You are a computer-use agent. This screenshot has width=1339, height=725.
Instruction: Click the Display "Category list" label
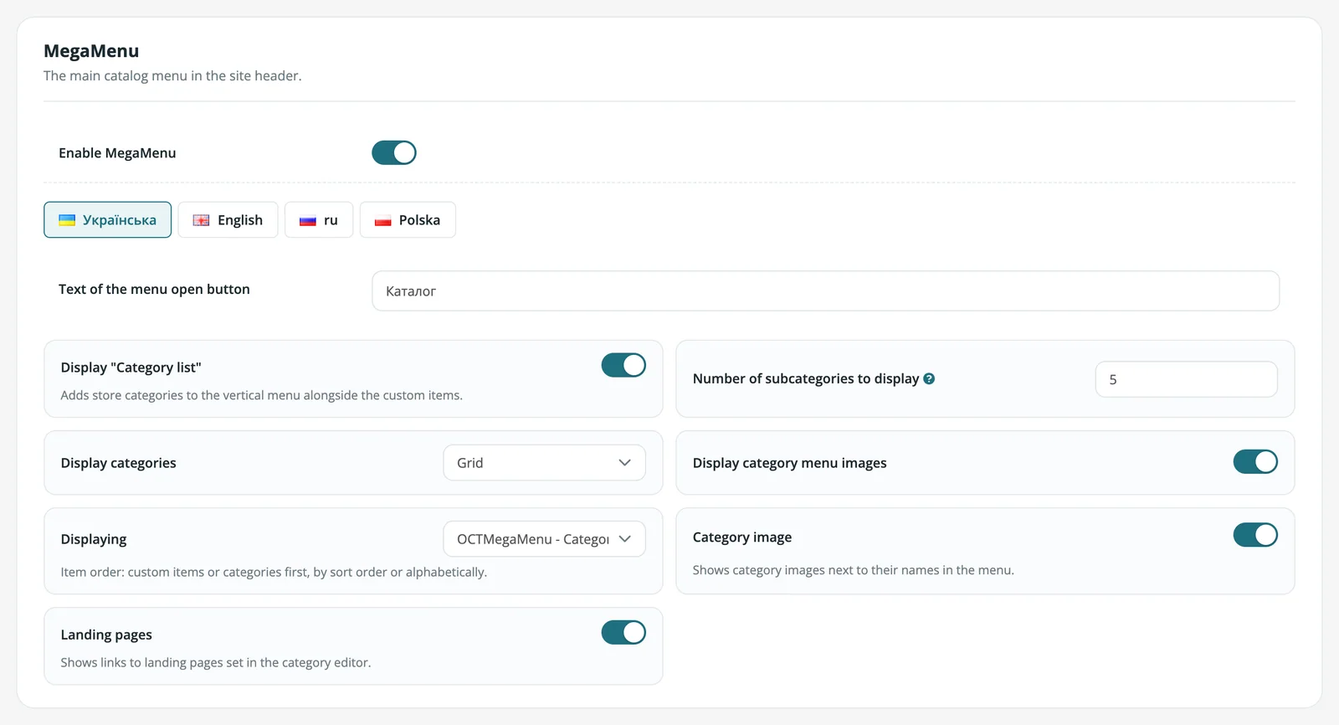pos(131,368)
